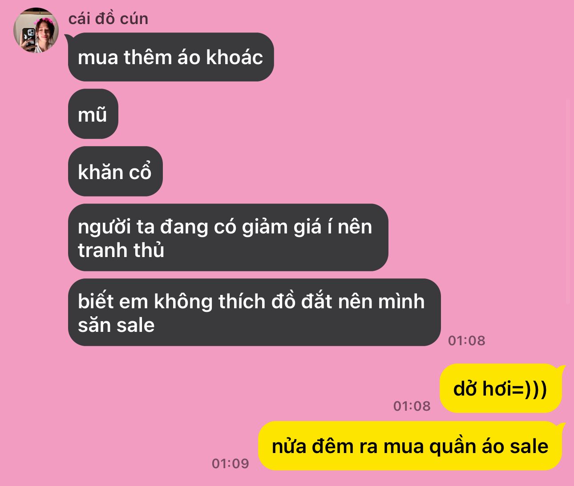Click the 01:08 timestamp beside the gray bubble
This screenshot has width=574, height=486.
tap(466, 340)
